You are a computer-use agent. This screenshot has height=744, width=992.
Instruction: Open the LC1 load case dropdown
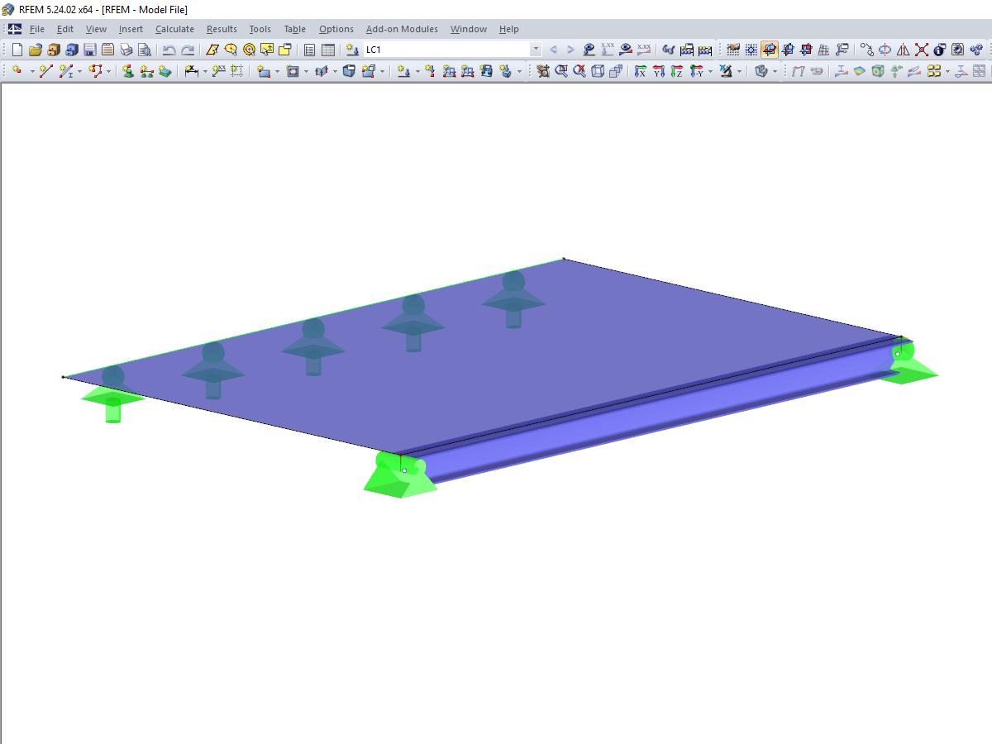pos(536,50)
